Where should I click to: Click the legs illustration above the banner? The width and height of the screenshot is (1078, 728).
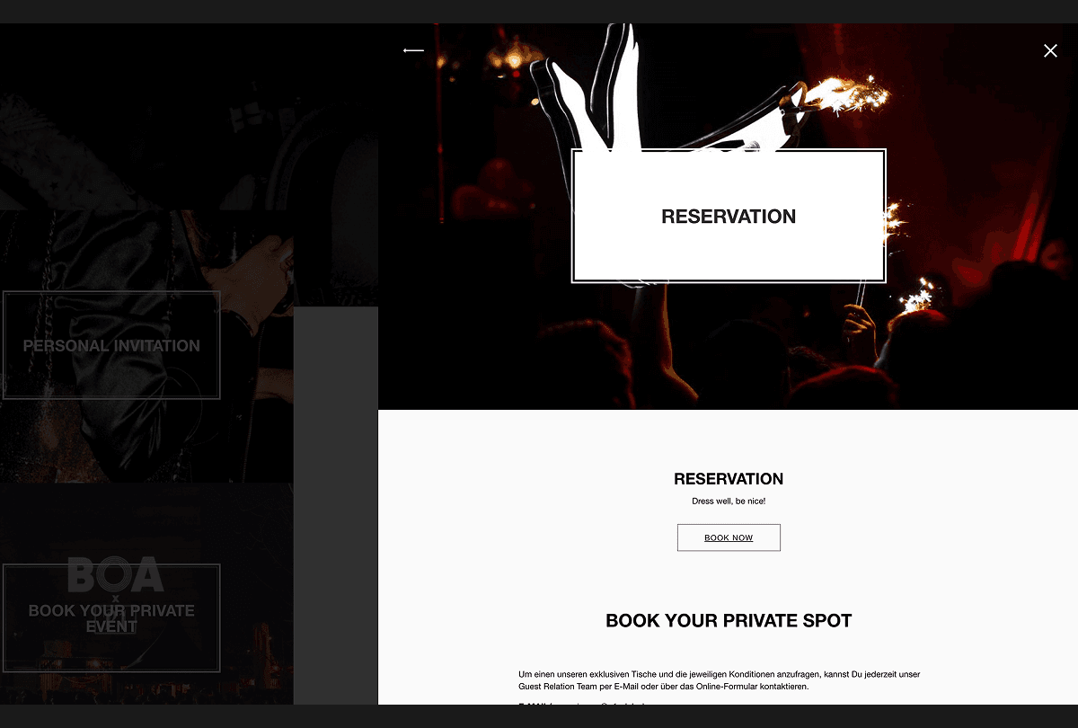611,90
